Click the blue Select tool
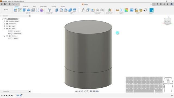The width and height of the screenshot is (174, 98). tap(151, 10)
